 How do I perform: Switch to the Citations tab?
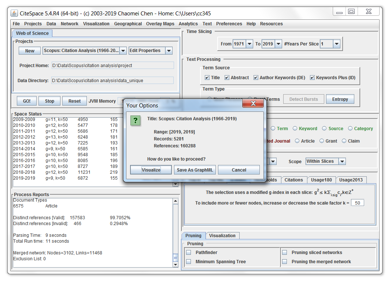pos(294,180)
